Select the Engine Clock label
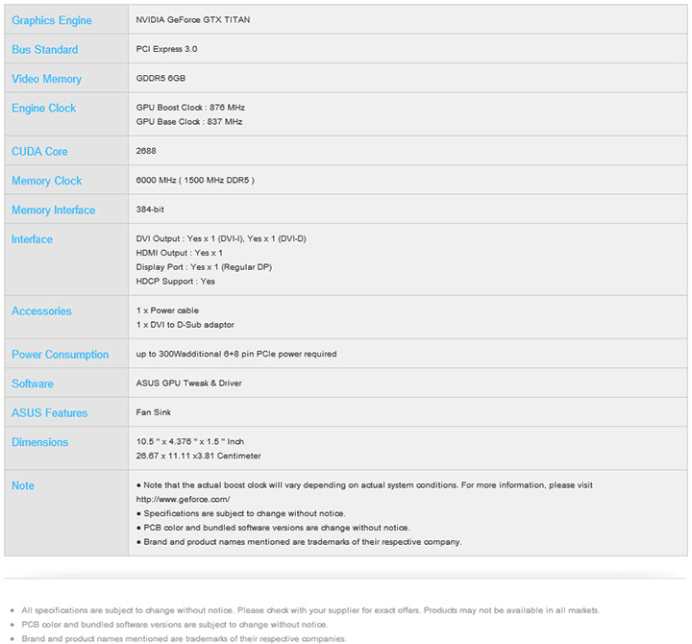The width and height of the screenshot is (692, 644). point(43,109)
